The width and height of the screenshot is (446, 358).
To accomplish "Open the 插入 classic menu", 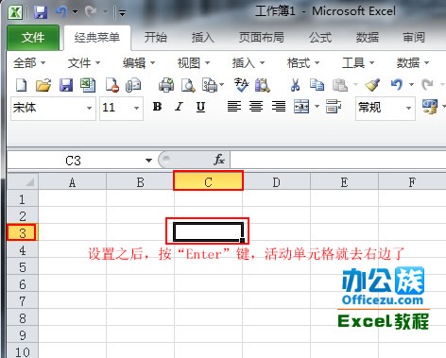I will point(248,63).
